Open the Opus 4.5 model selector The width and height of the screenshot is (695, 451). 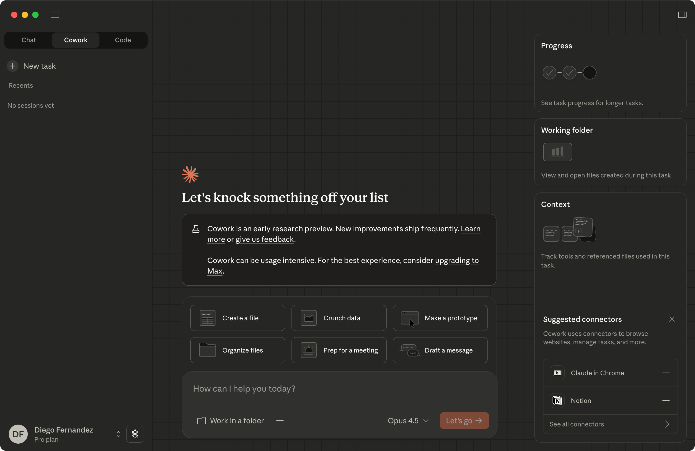tap(408, 421)
